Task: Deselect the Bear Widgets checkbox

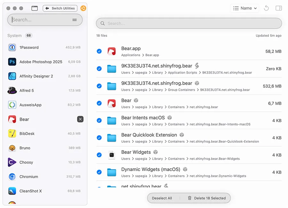Action: 99,155
